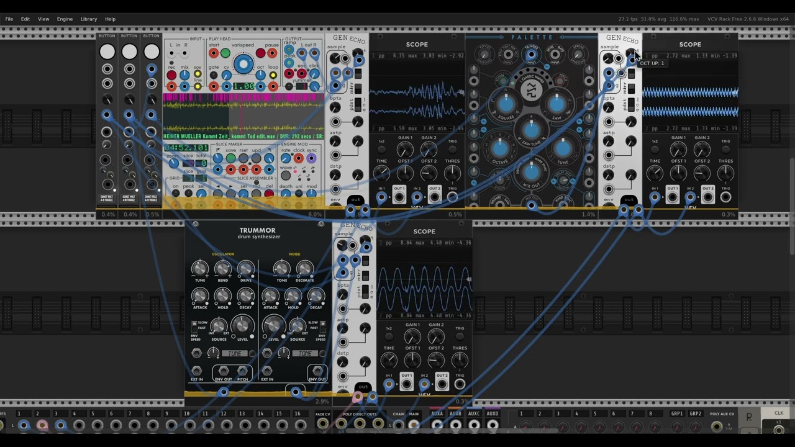Click the blue mix knob in INPUT section
This screenshot has height=447, width=795.
point(184,75)
